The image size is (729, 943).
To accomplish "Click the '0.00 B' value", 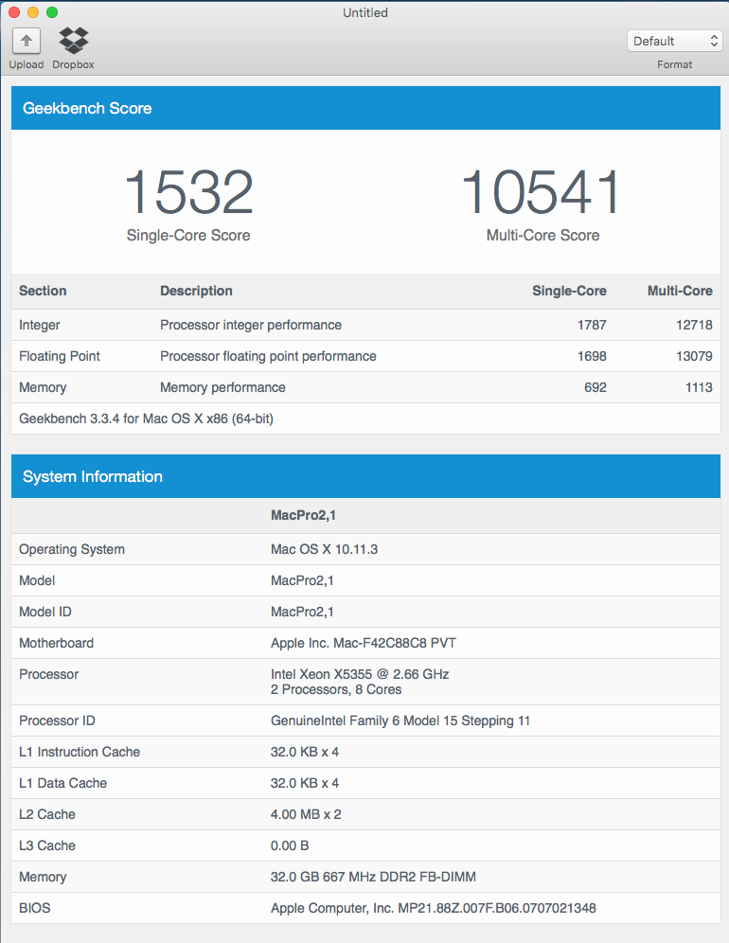I will 290,846.
